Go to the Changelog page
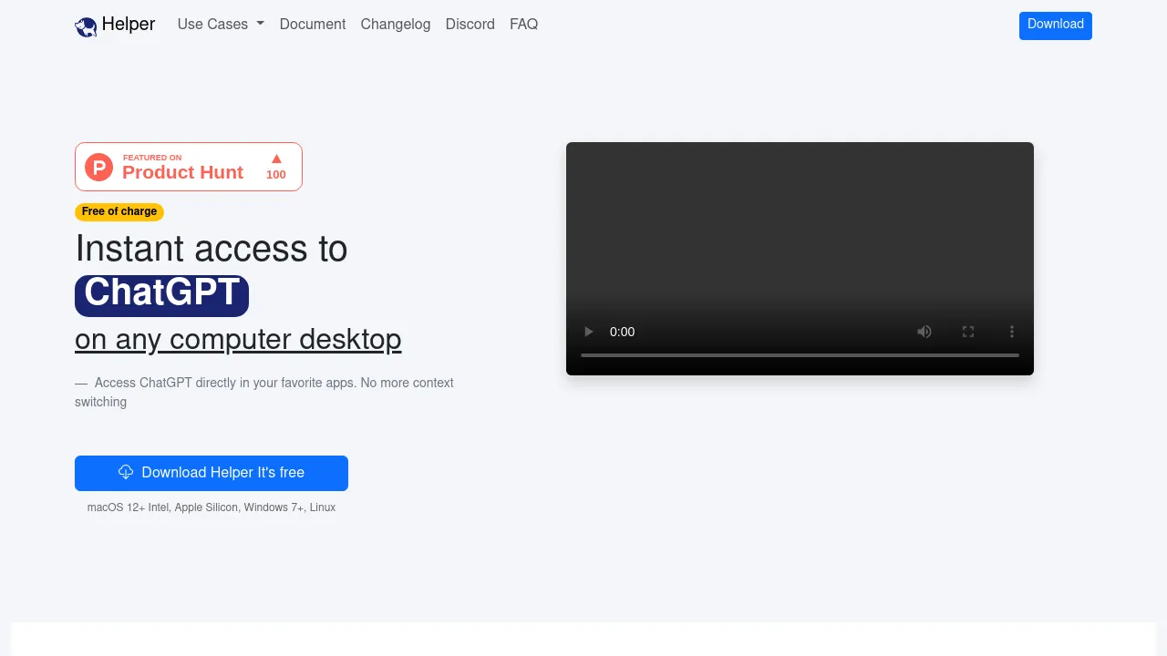 396,25
